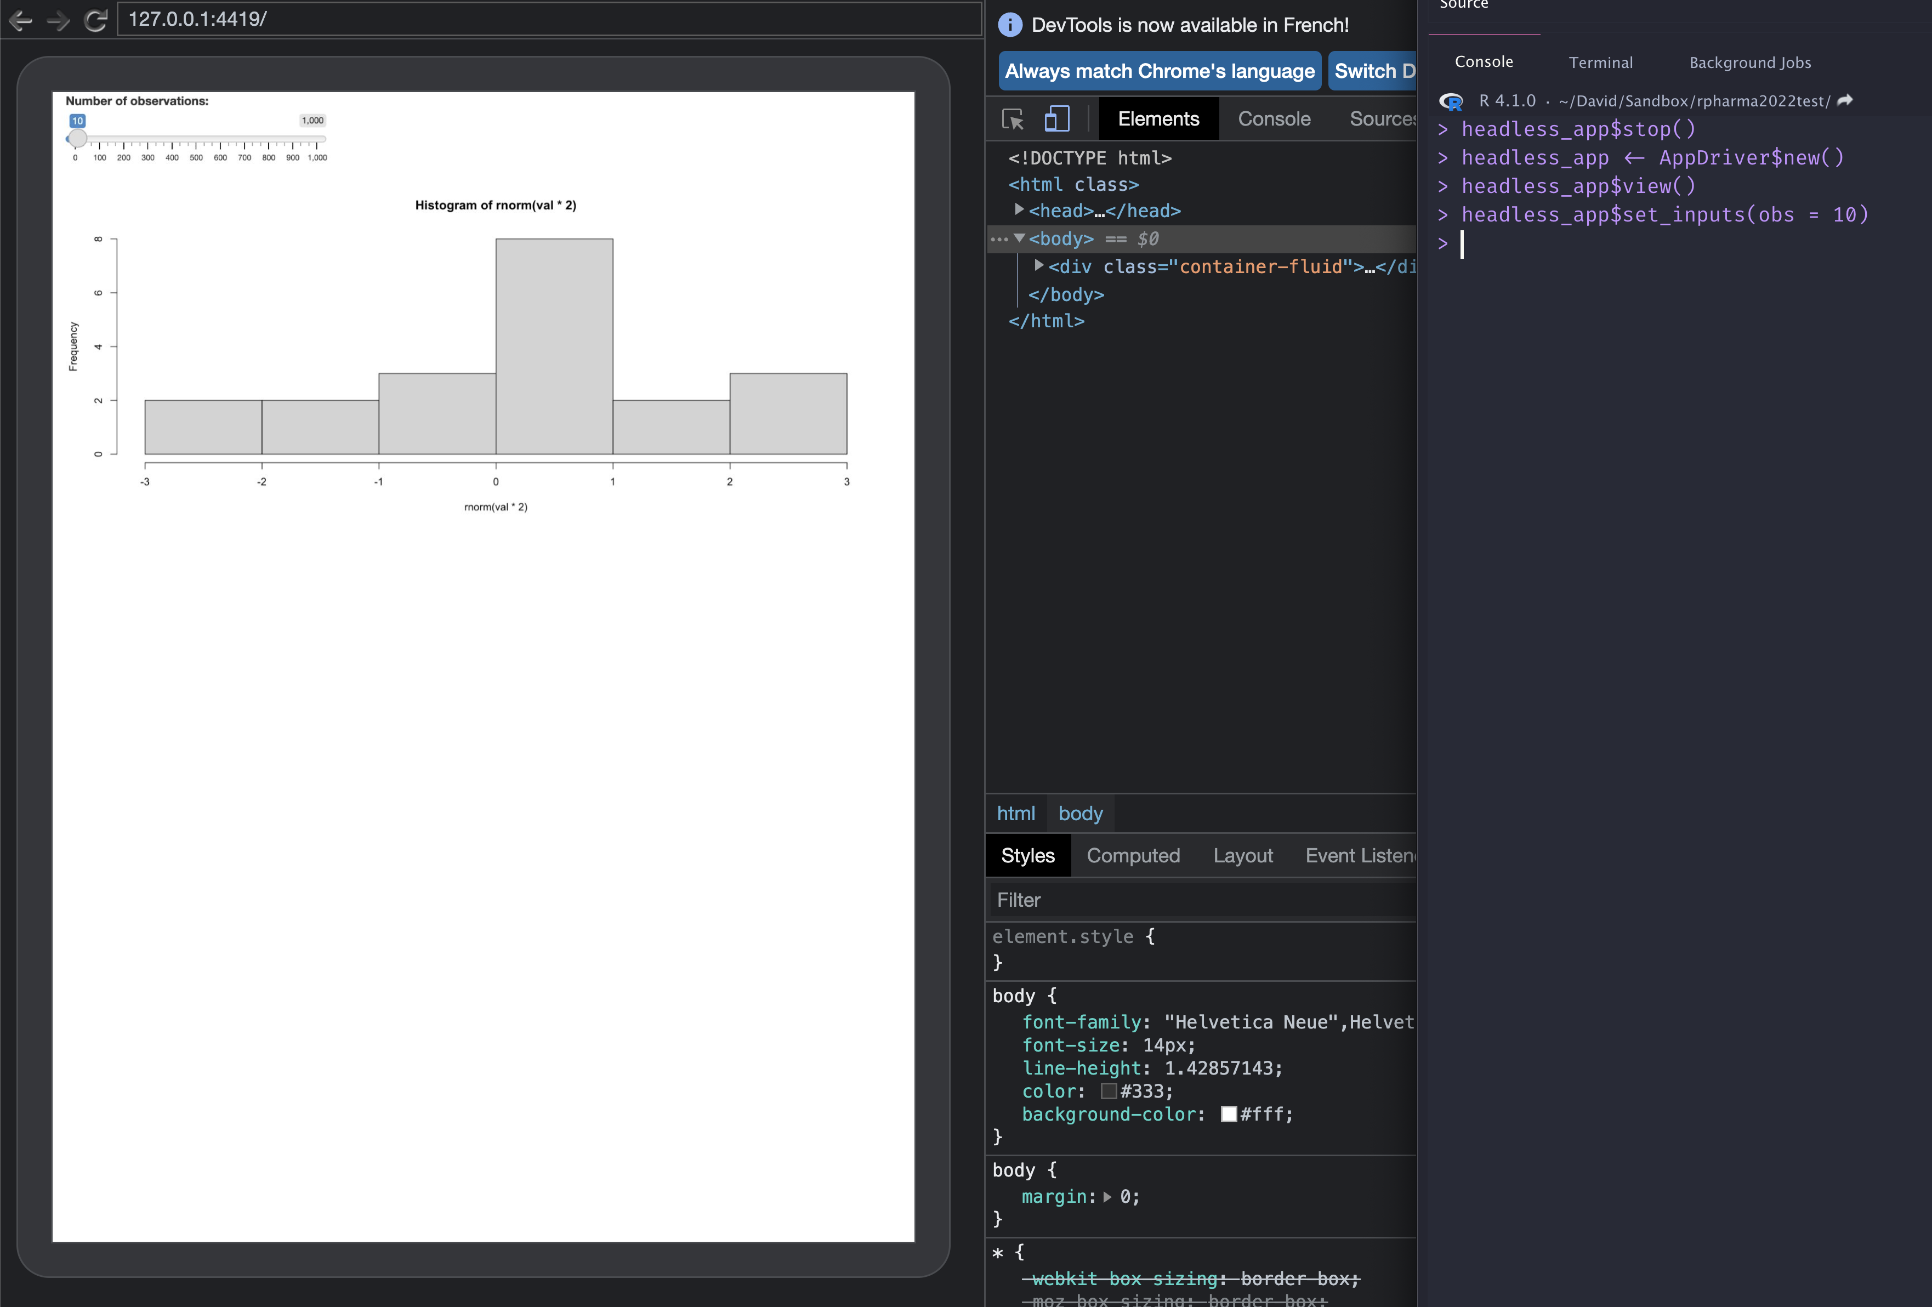Expand the container-fluid div node
The width and height of the screenshot is (1932, 1307).
pyautogui.click(x=1038, y=266)
